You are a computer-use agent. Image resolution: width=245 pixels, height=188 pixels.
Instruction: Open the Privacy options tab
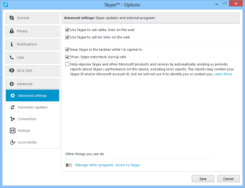33,31
